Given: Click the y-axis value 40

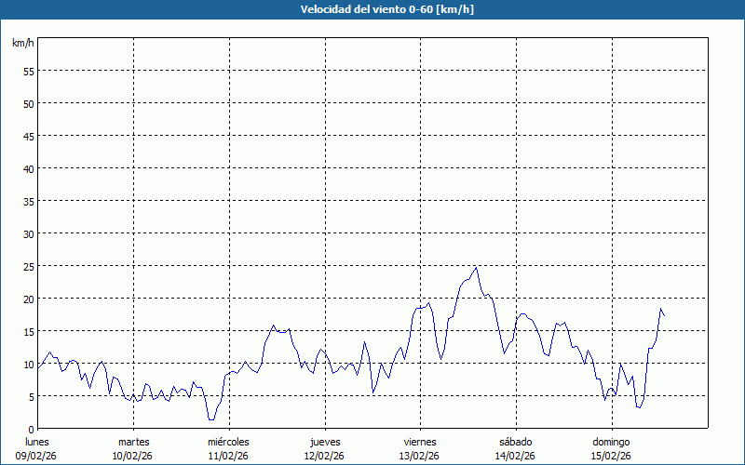Looking at the screenshot, I should tap(29, 168).
